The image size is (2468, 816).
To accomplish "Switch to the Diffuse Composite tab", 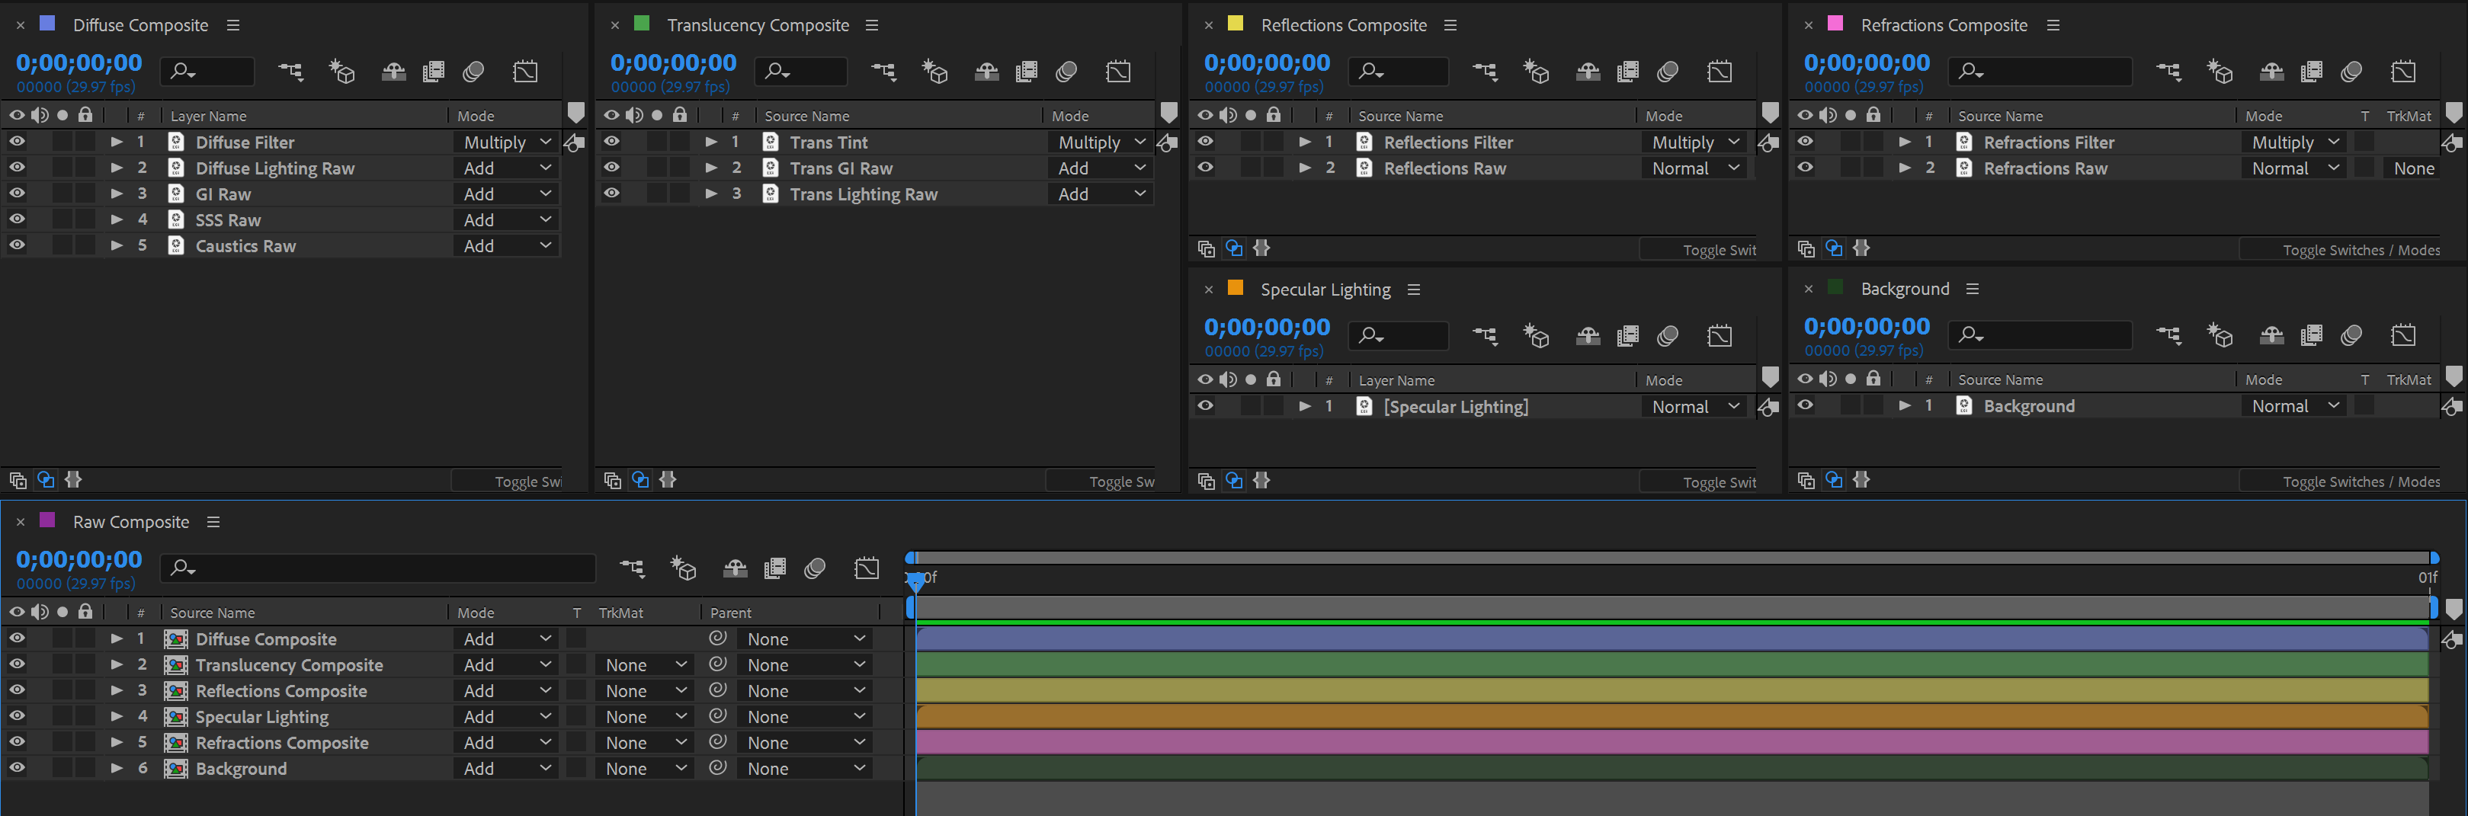I will point(140,25).
